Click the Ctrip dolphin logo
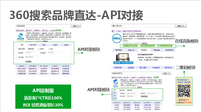The width and height of the screenshot is (202, 112). pos(115,83)
